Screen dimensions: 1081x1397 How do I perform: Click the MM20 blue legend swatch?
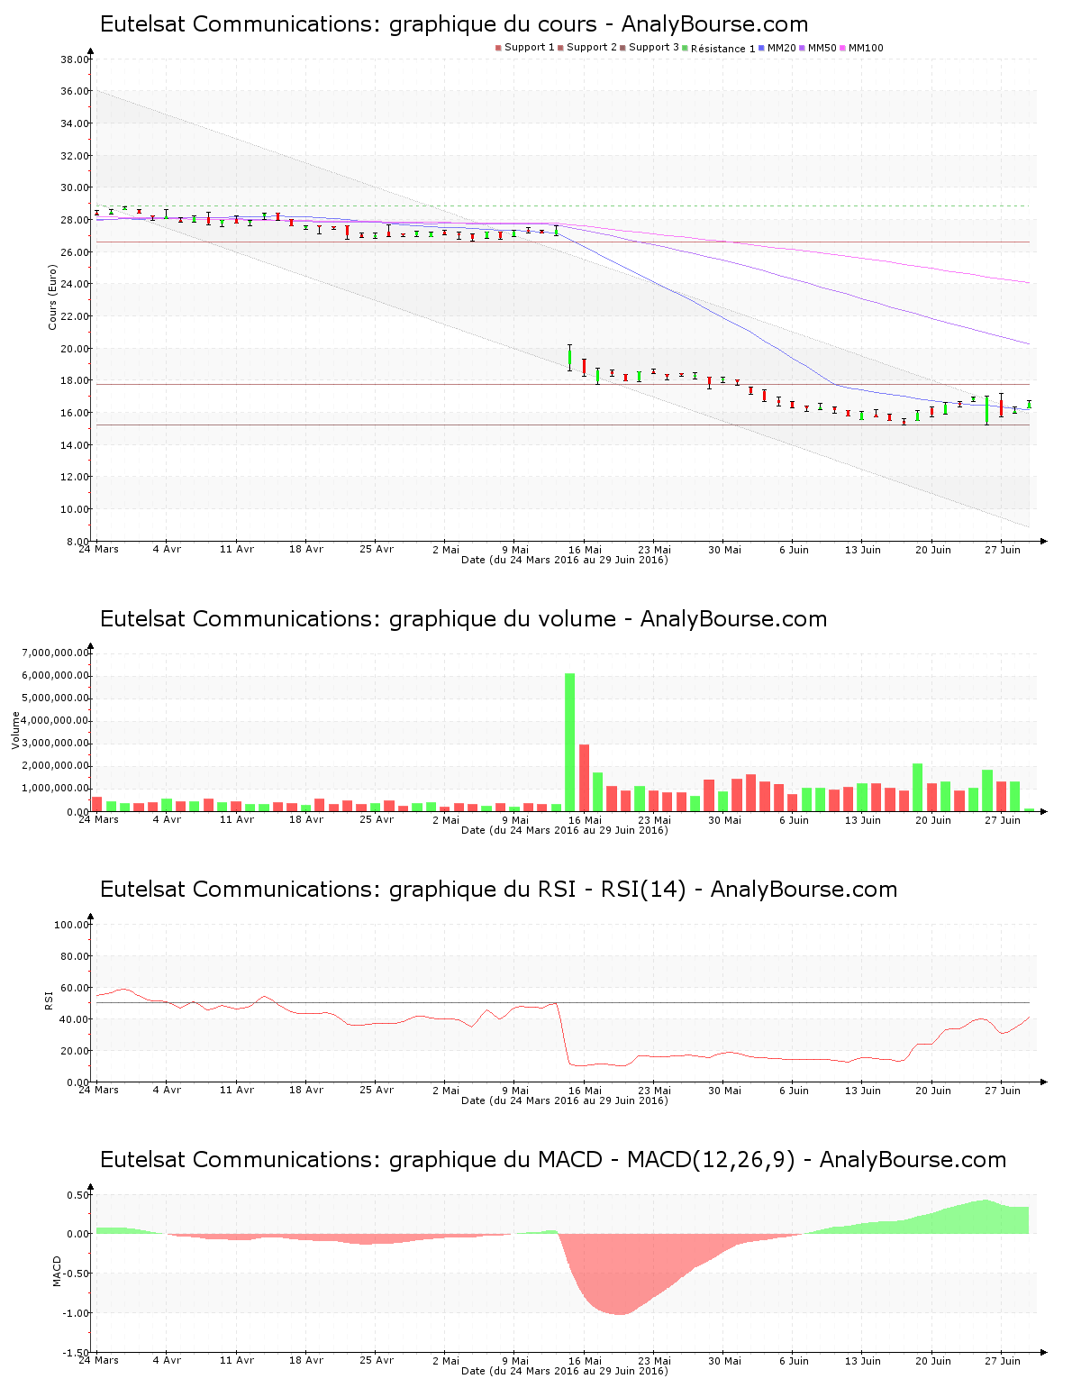(762, 48)
